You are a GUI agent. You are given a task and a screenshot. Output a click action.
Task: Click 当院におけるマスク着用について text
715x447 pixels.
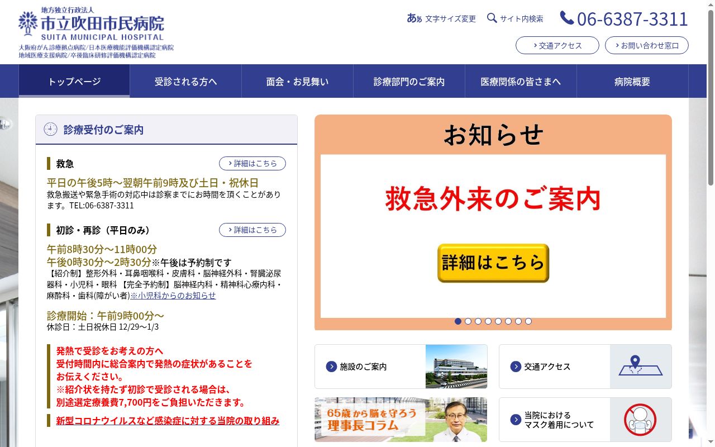tap(559, 420)
